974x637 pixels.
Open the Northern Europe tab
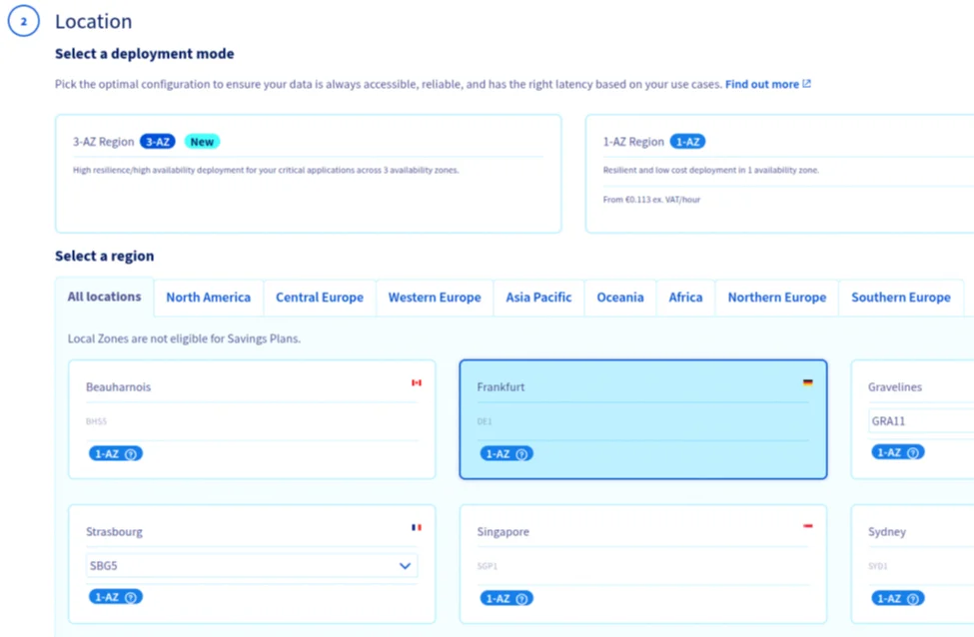(776, 297)
